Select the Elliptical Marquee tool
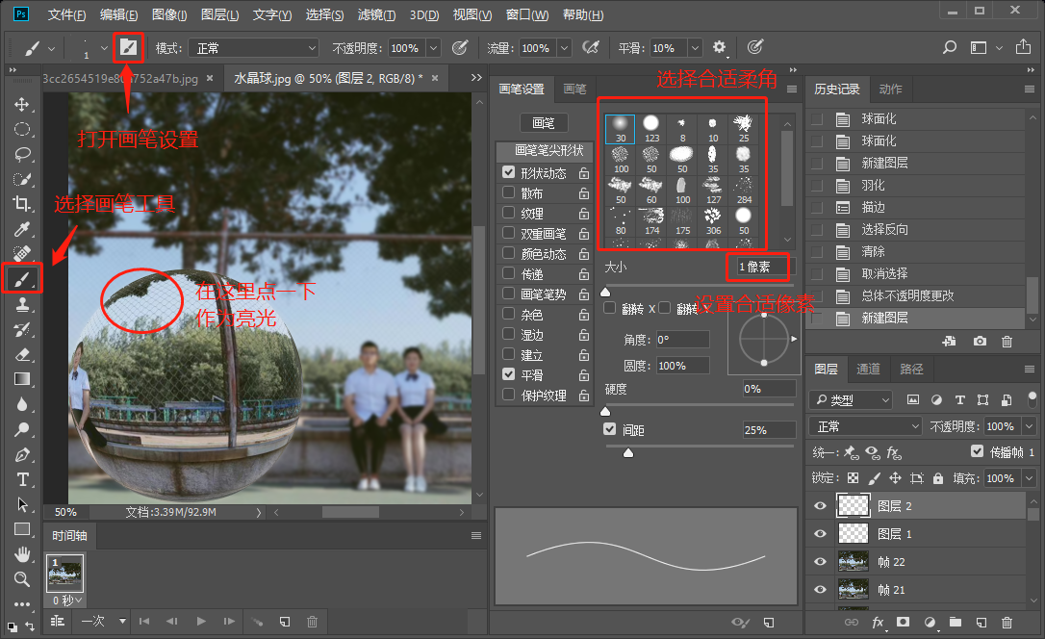The height and width of the screenshot is (639, 1045). pos(22,129)
